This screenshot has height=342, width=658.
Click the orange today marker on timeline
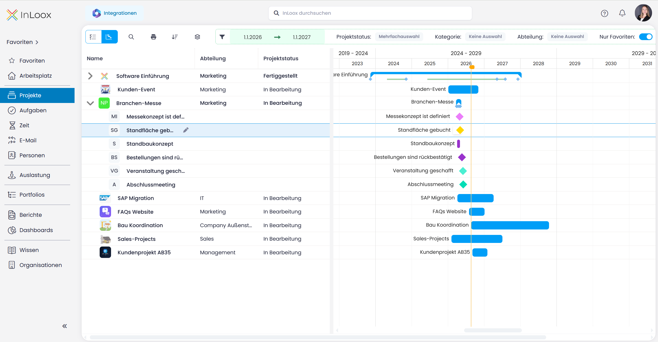pyautogui.click(x=472, y=67)
